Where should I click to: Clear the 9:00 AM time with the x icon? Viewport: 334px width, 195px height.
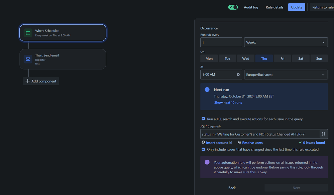coord(238,75)
